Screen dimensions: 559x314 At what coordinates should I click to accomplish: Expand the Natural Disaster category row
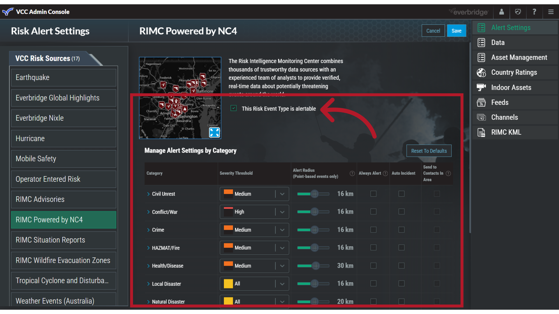point(148,302)
